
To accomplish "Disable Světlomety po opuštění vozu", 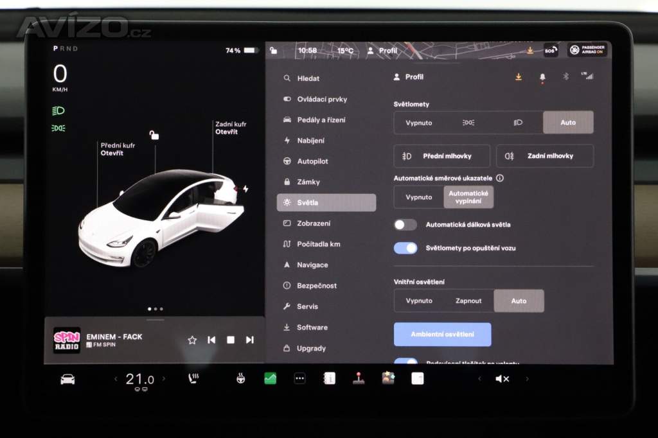I will [x=405, y=247].
